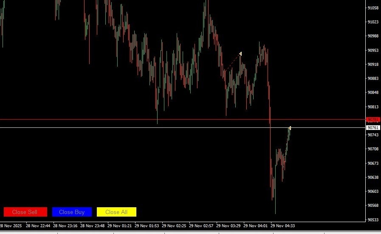381x234 pixels.
Task: Click the 90813 price scale value
Action: [373, 107]
